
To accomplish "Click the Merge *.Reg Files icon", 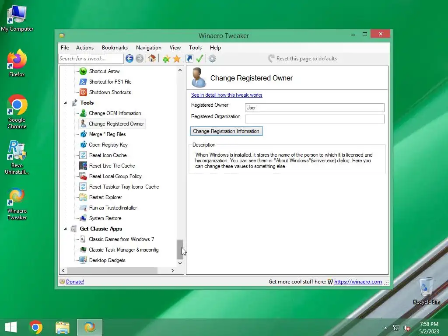I will click(x=83, y=134).
